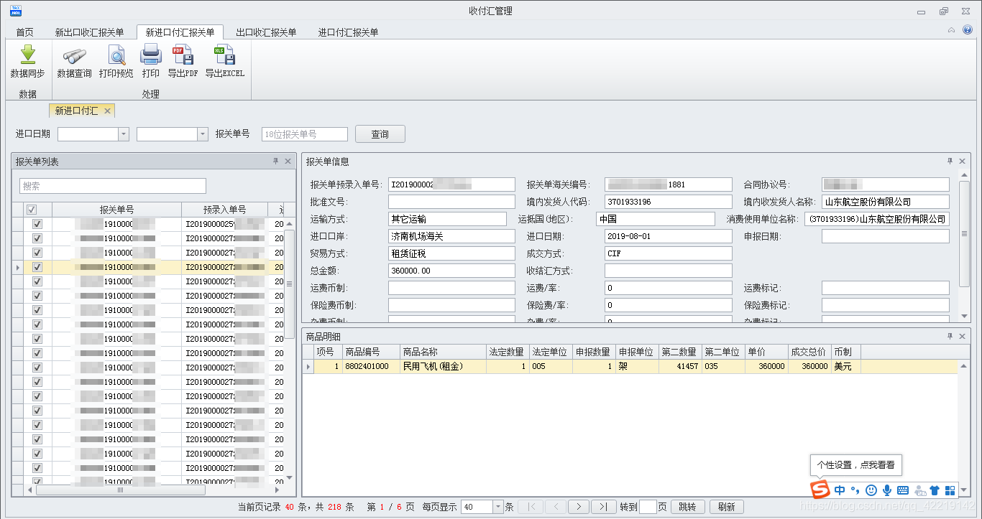
Task: Pin the 商品明细 panel
Action: click(950, 337)
